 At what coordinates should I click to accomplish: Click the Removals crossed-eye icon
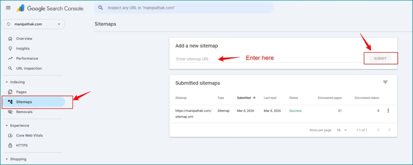coord(10,112)
